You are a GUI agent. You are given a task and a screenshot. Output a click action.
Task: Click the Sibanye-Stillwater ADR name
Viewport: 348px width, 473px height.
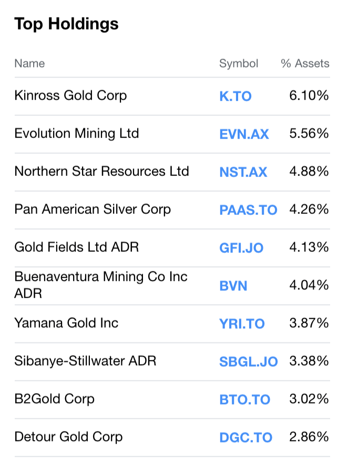(x=85, y=361)
